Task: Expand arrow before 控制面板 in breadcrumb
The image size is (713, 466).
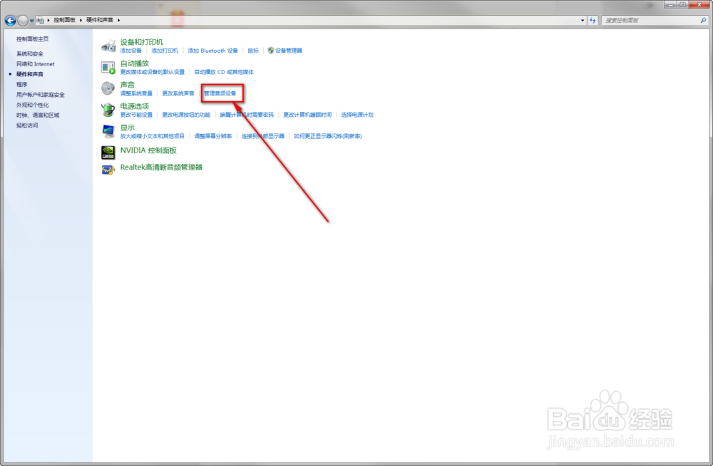Action: [48, 20]
